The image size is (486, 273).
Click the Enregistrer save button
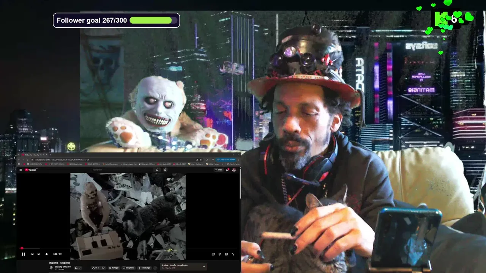coord(128,268)
